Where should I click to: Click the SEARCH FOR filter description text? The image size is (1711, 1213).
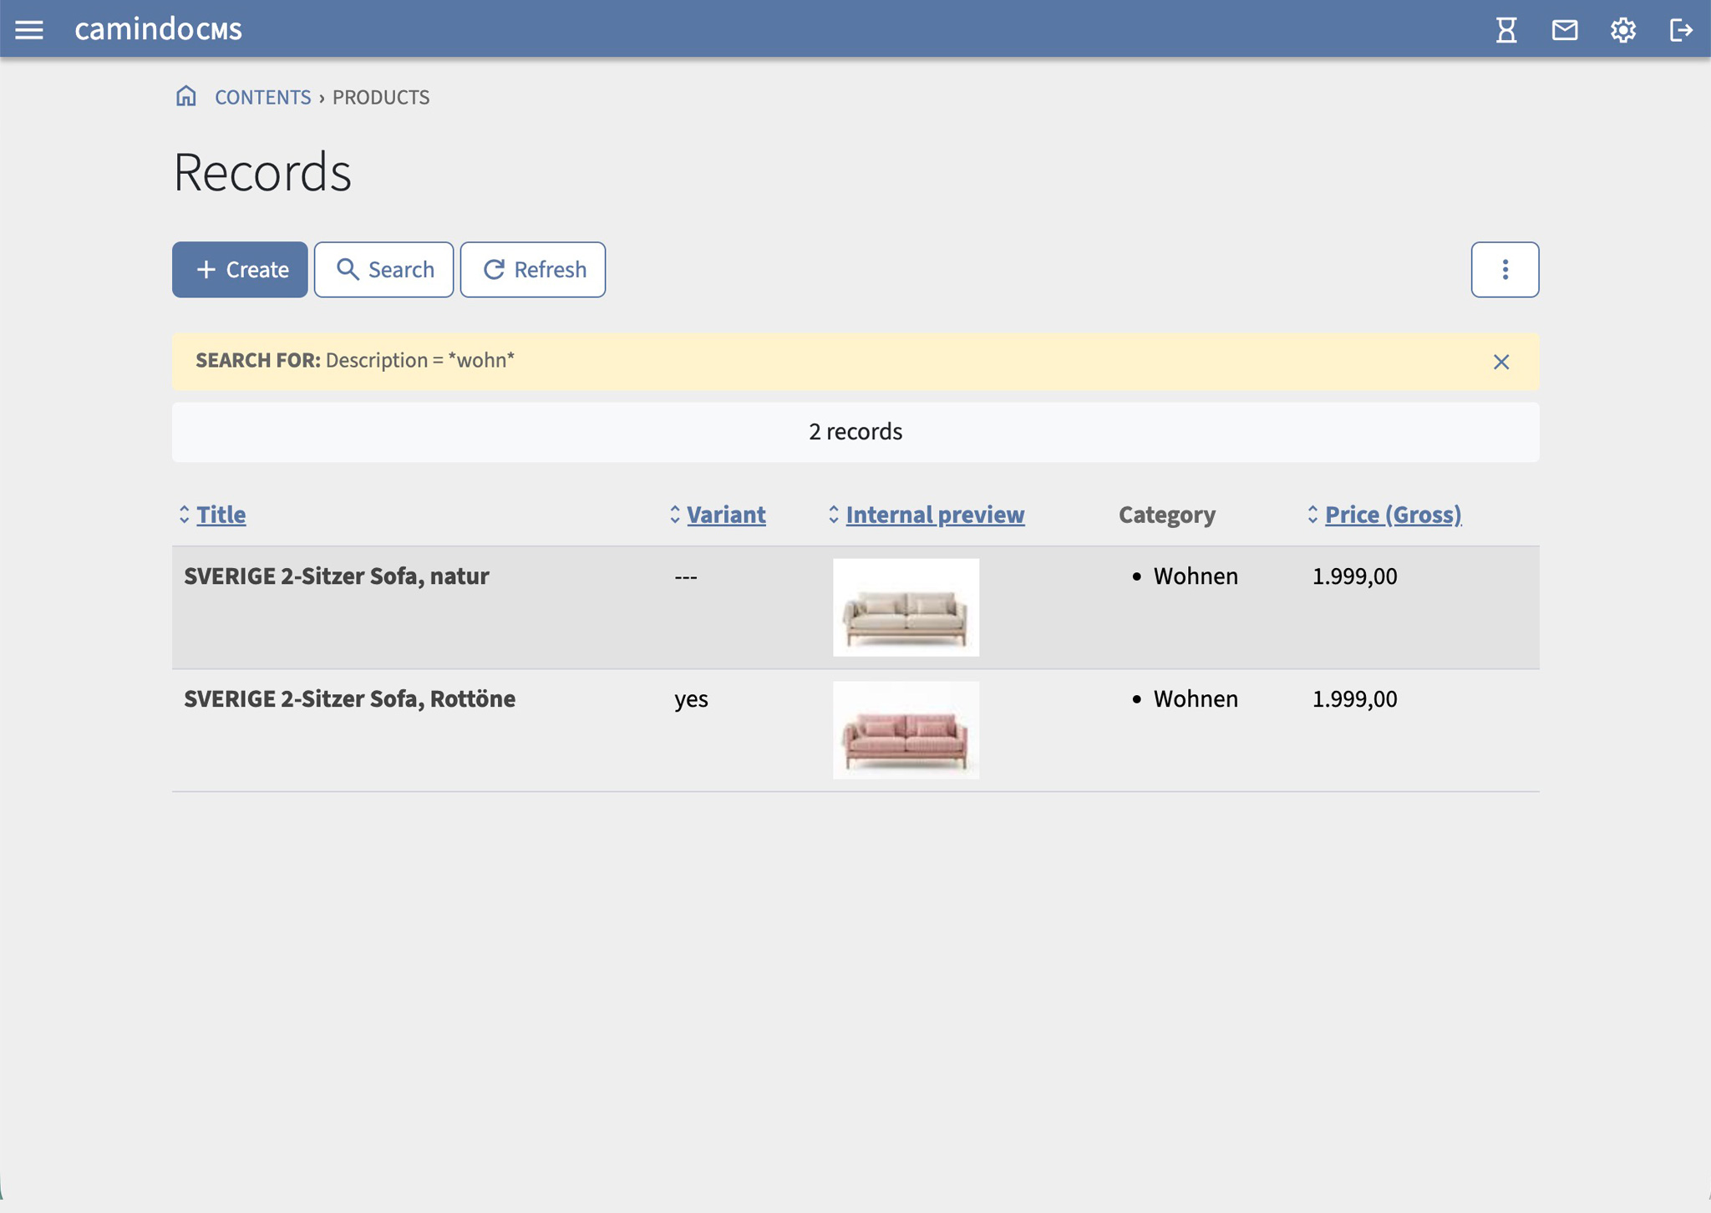[x=355, y=361]
